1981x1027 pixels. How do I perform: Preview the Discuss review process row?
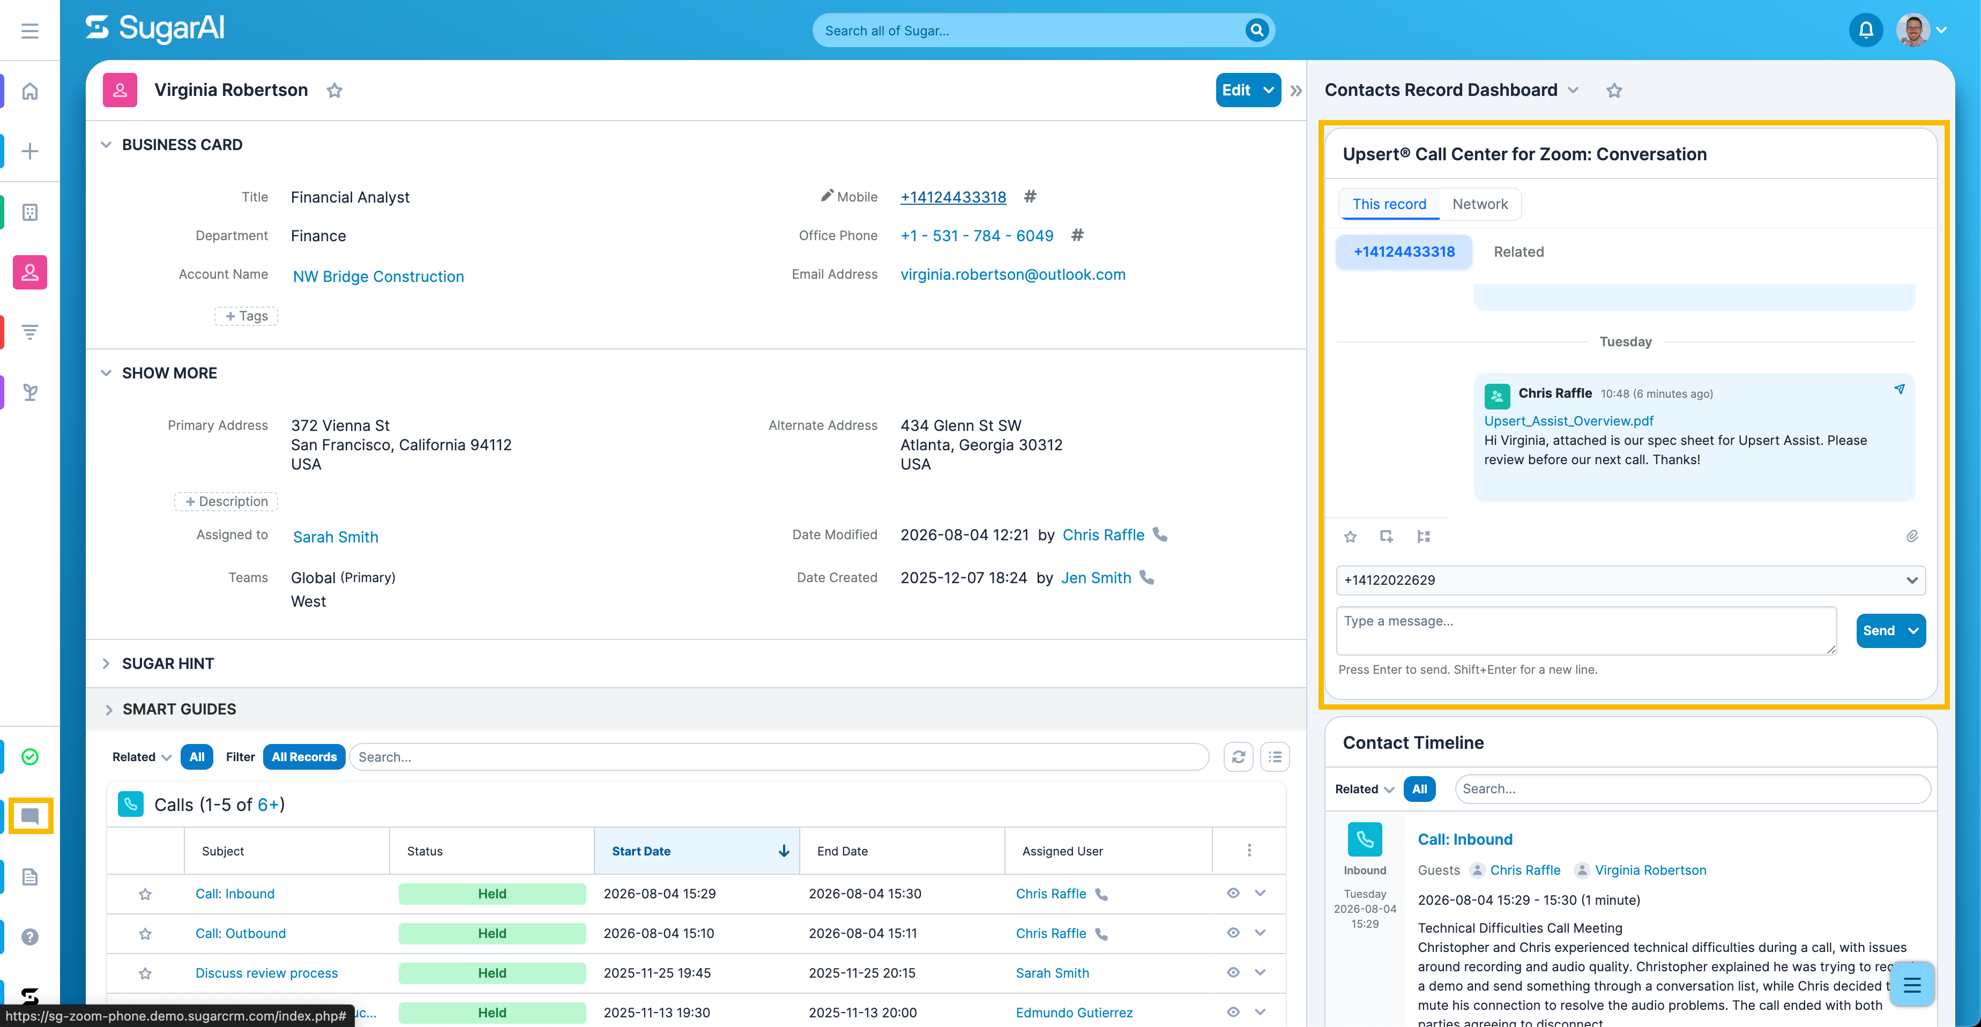pos(1233,972)
